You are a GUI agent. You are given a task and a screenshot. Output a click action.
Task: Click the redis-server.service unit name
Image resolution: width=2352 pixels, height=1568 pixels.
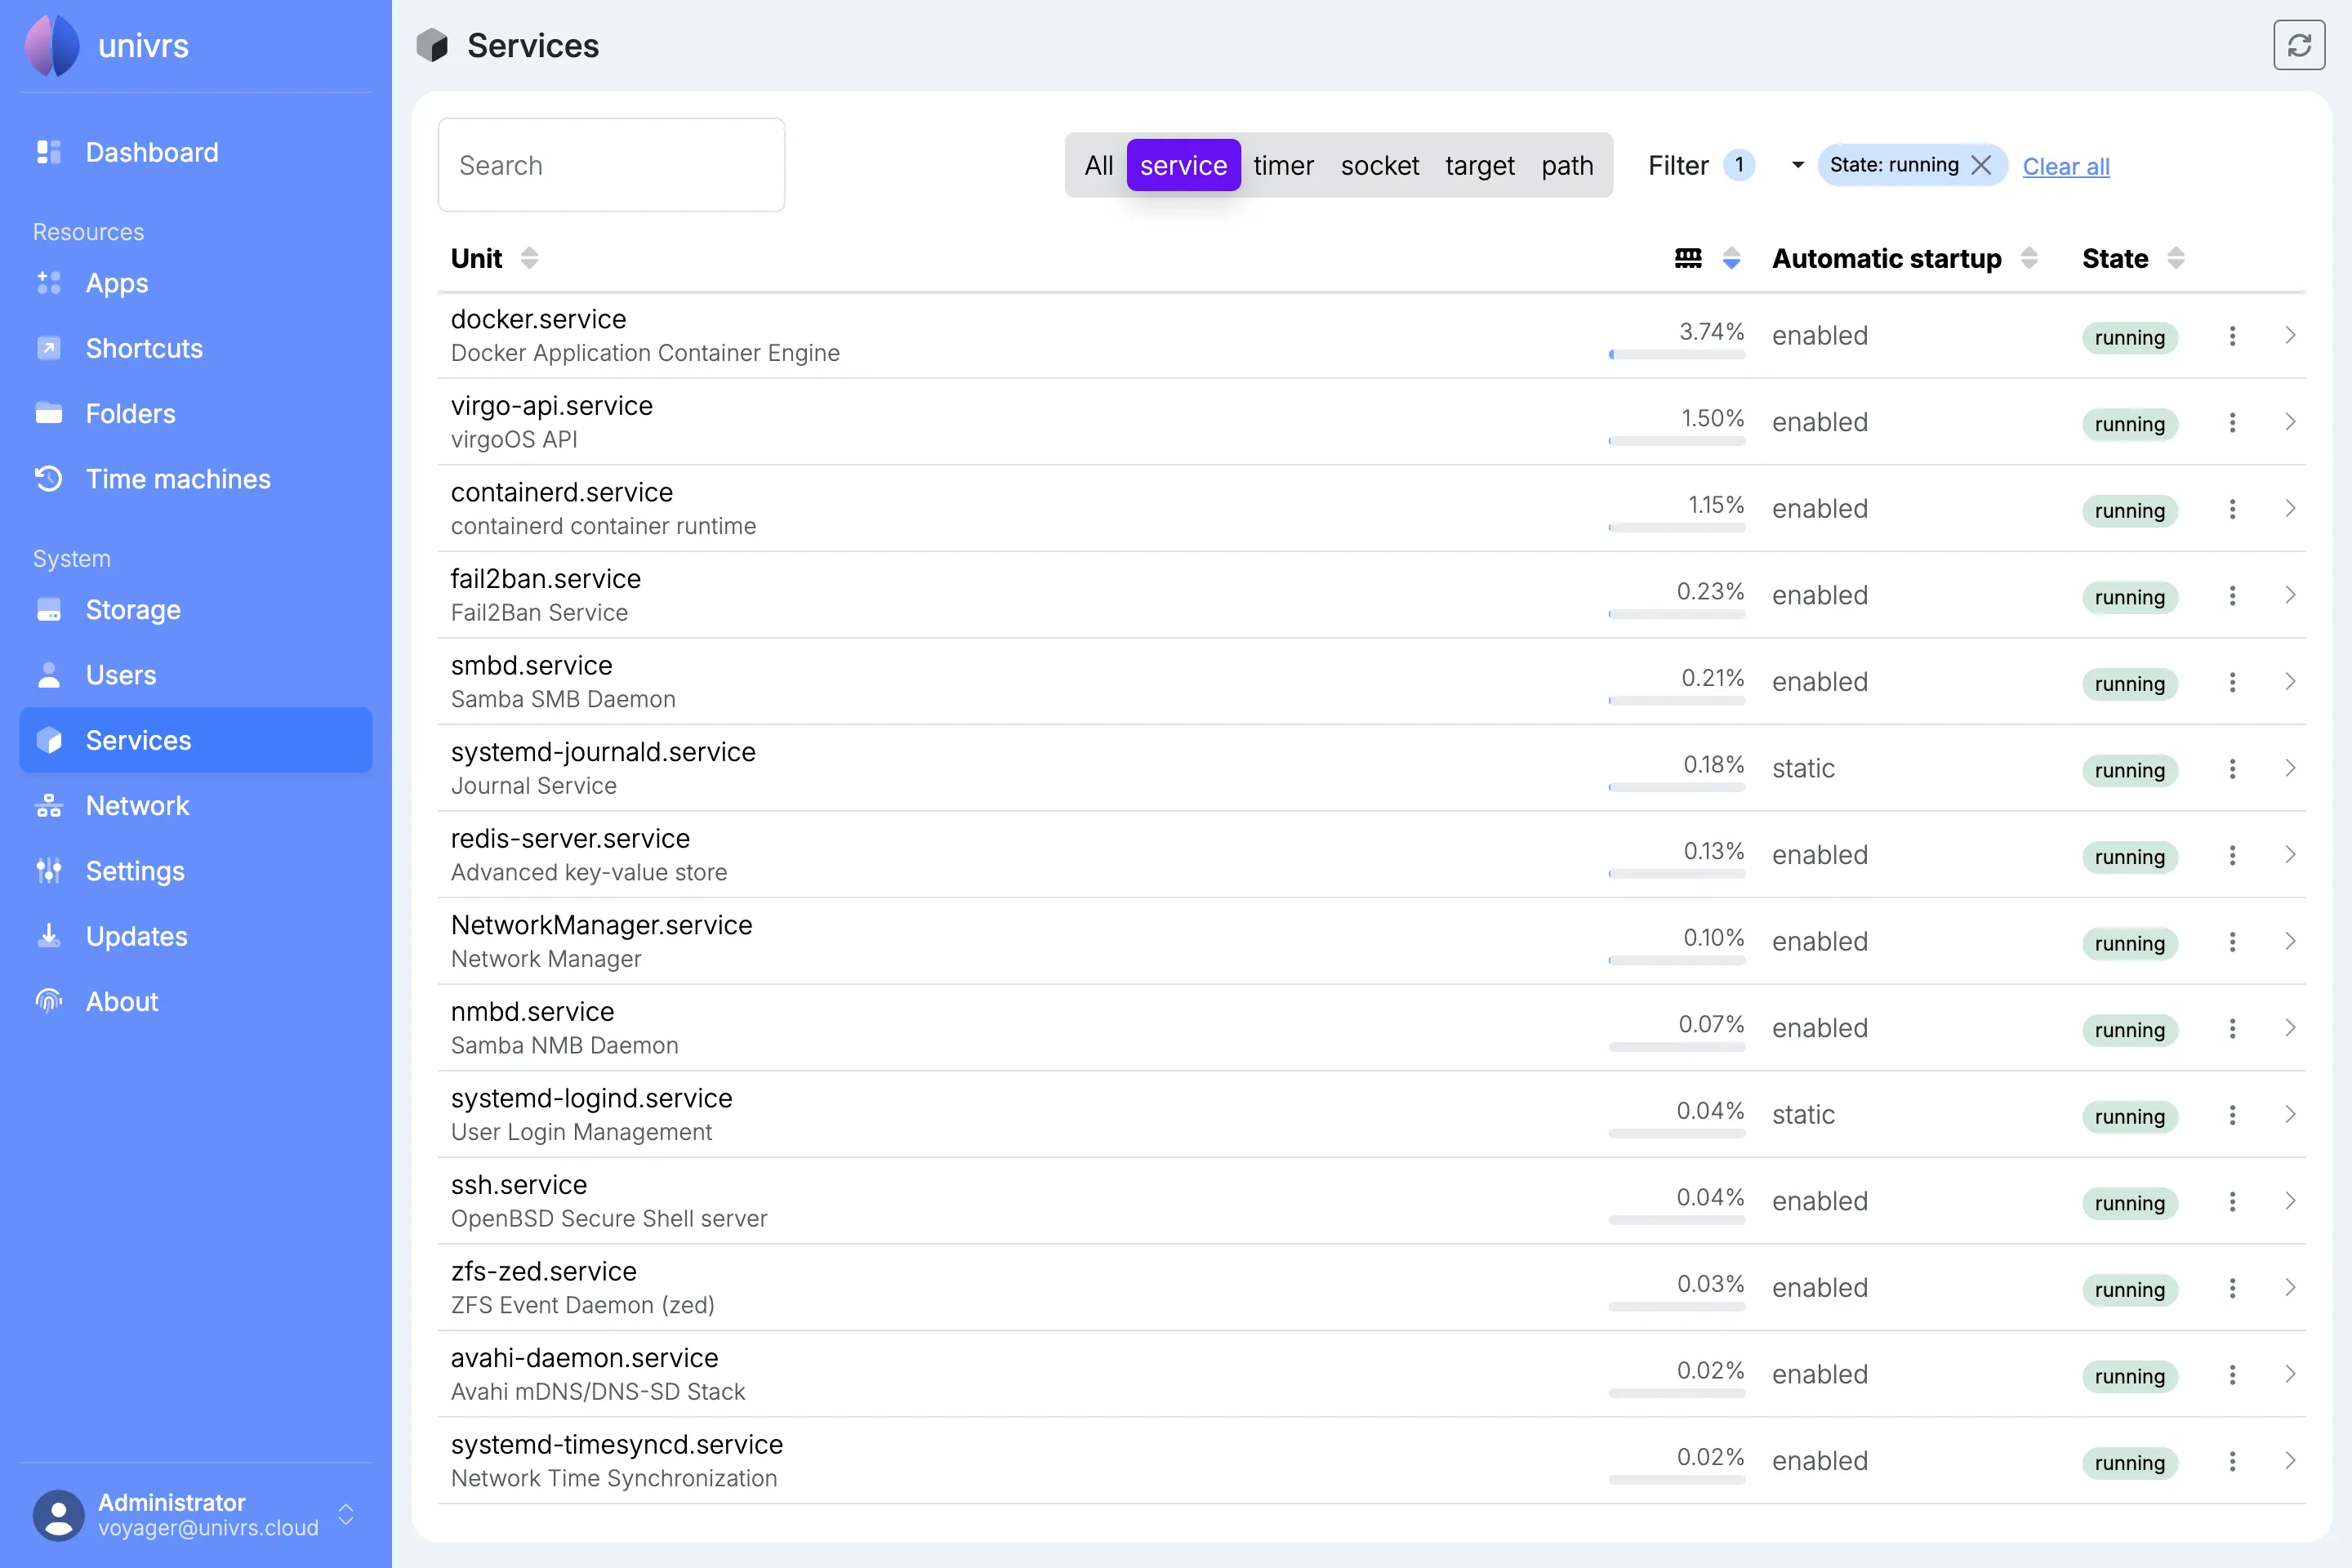tap(570, 838)
